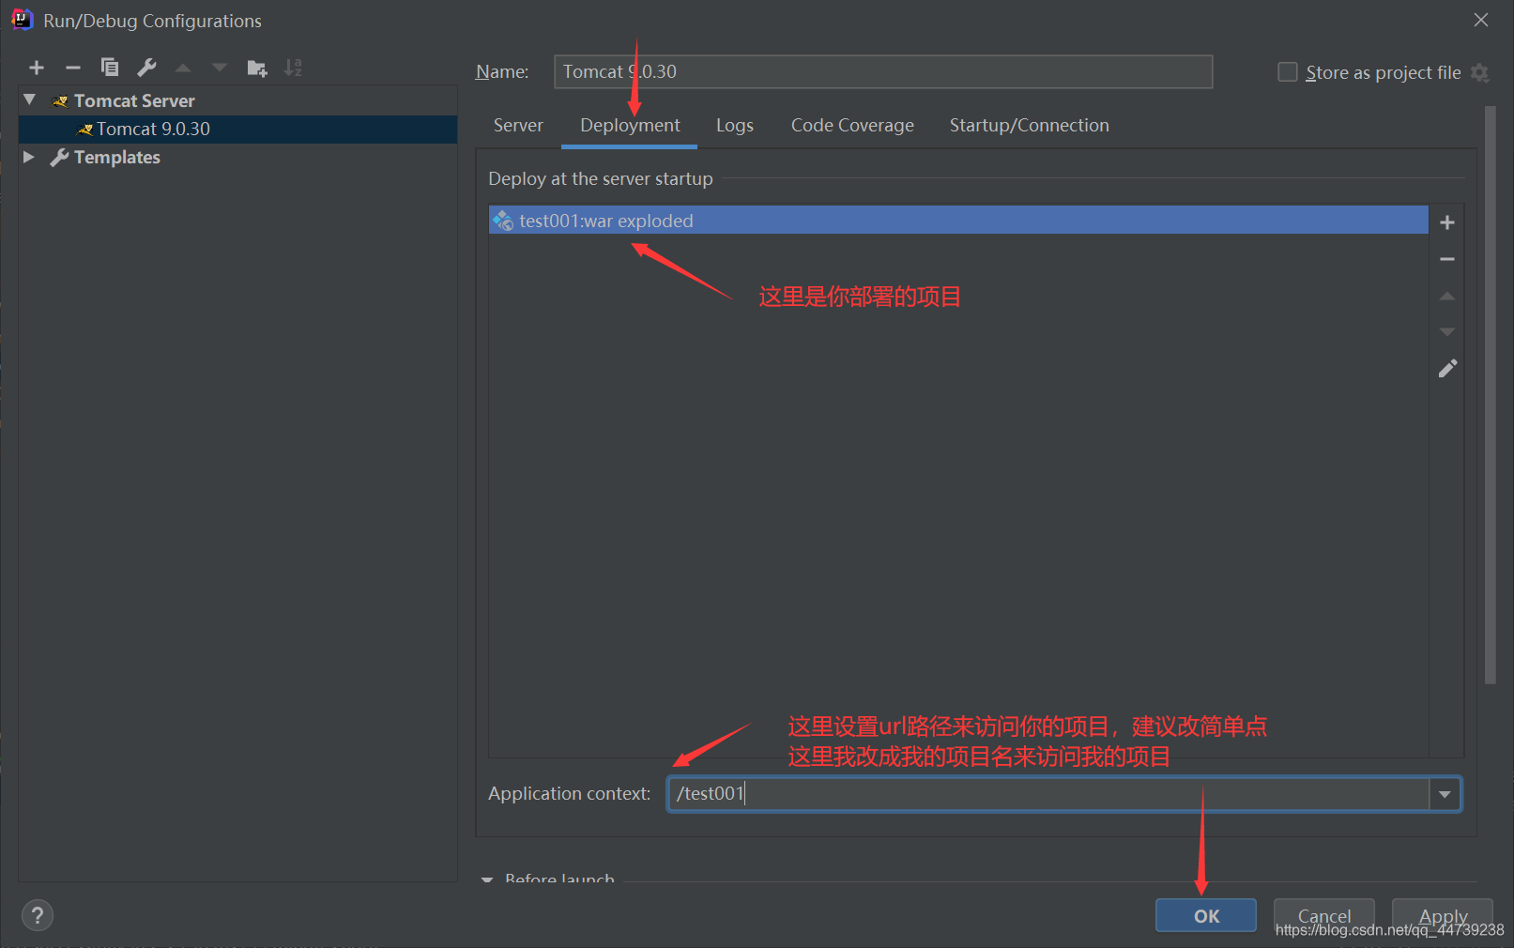Switch to the Server tab

coord(518,126)
